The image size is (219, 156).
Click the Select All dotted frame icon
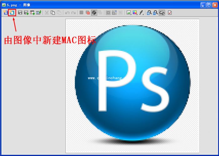(x=108, y=13)
